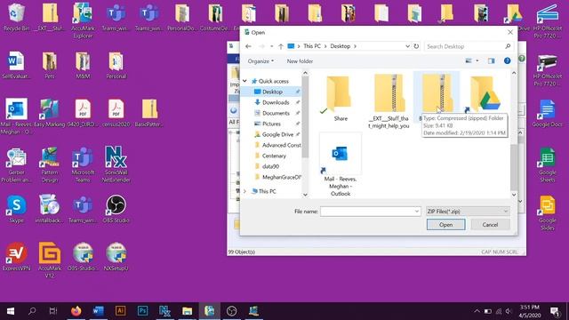Go back in the Open dialog
This screenshot has height=320, width=569.
248,46
